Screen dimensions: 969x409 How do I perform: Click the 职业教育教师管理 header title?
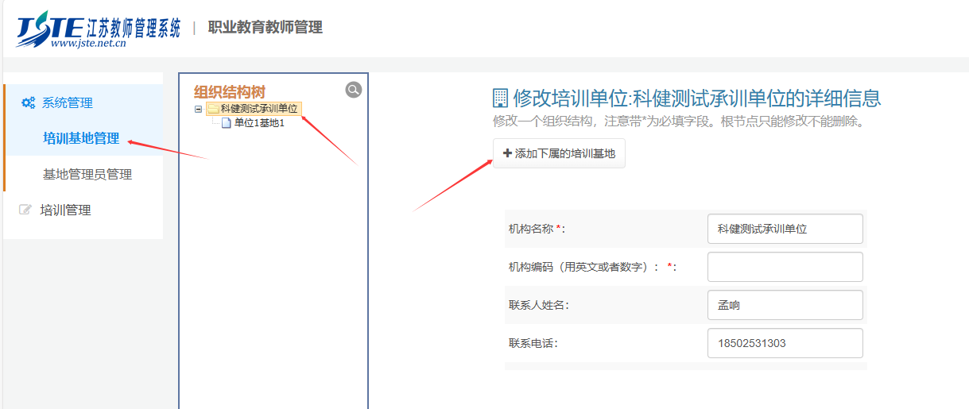point(266,28)
